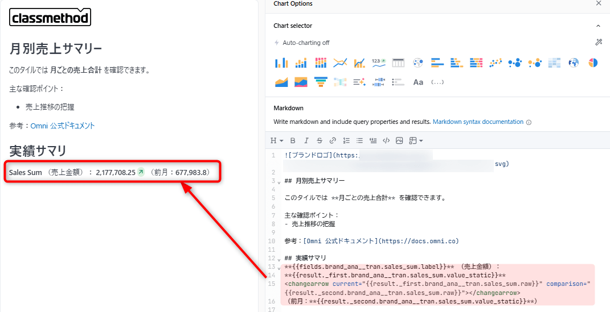Open Markdown syntax documentation link
This screenshot has width=610, height=312.
click(x=478, y=122)
